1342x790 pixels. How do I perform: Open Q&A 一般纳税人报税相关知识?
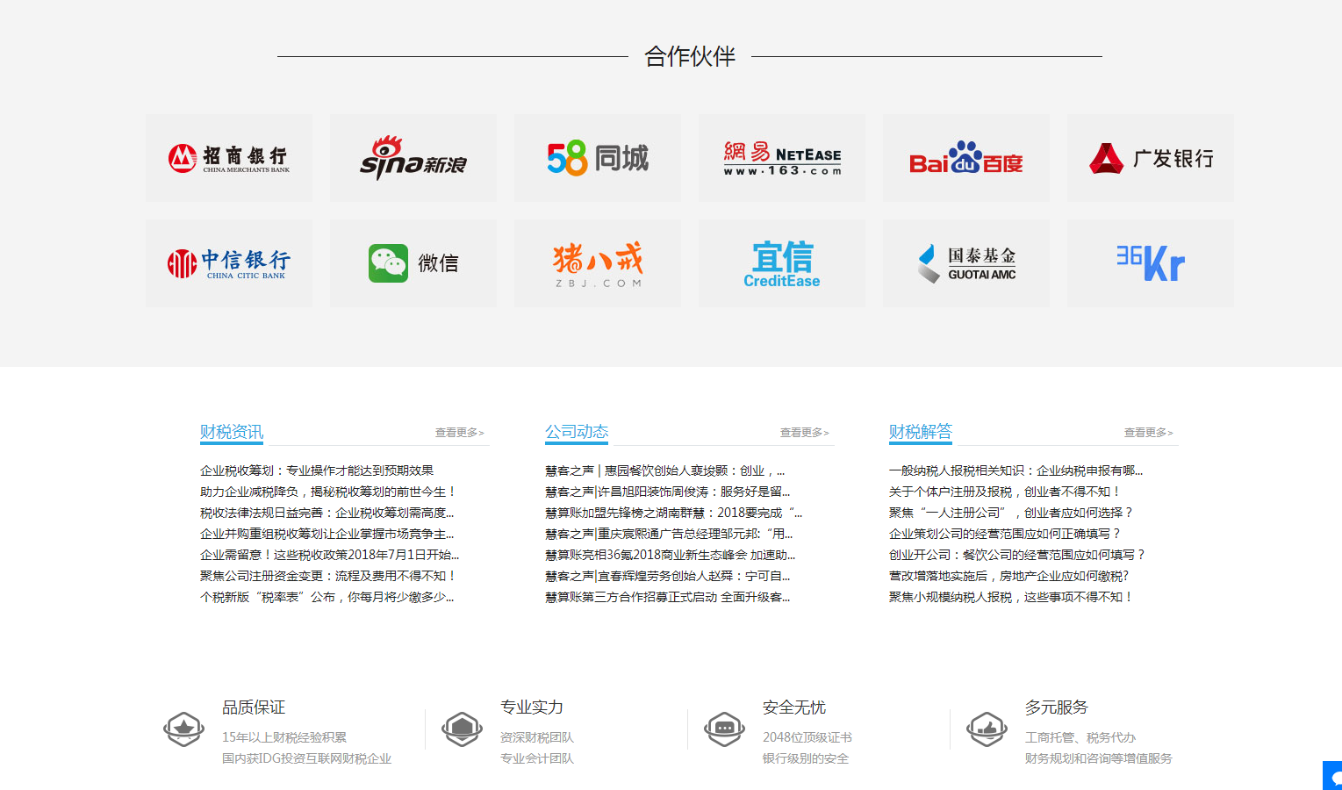(1016, 470)
